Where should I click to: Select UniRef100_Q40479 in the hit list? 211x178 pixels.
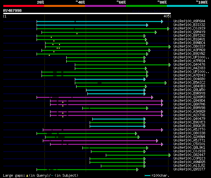coord(189,119)
